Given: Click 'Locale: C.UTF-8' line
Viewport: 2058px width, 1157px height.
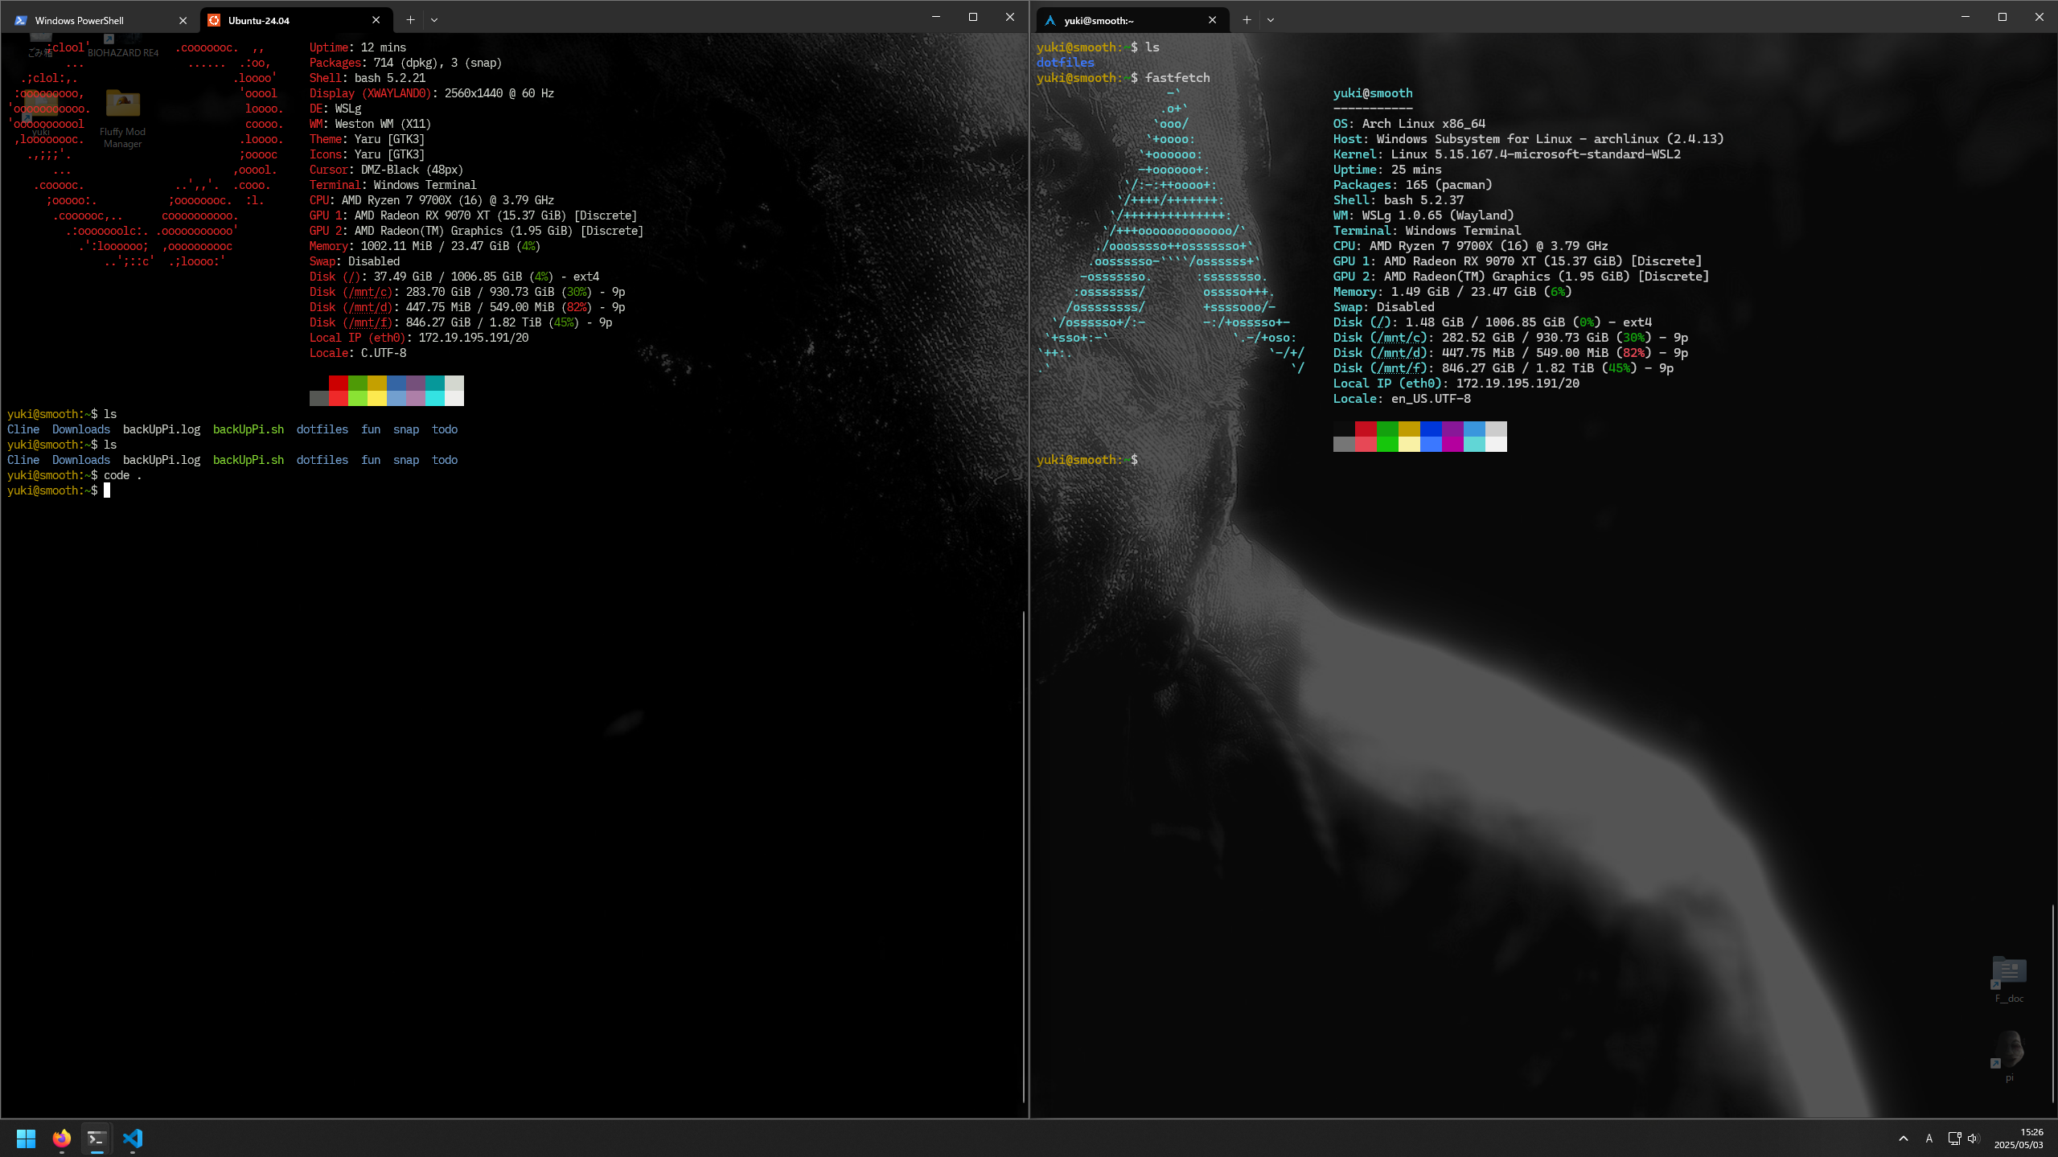Looking at the screenshot, I should point(358,353).
